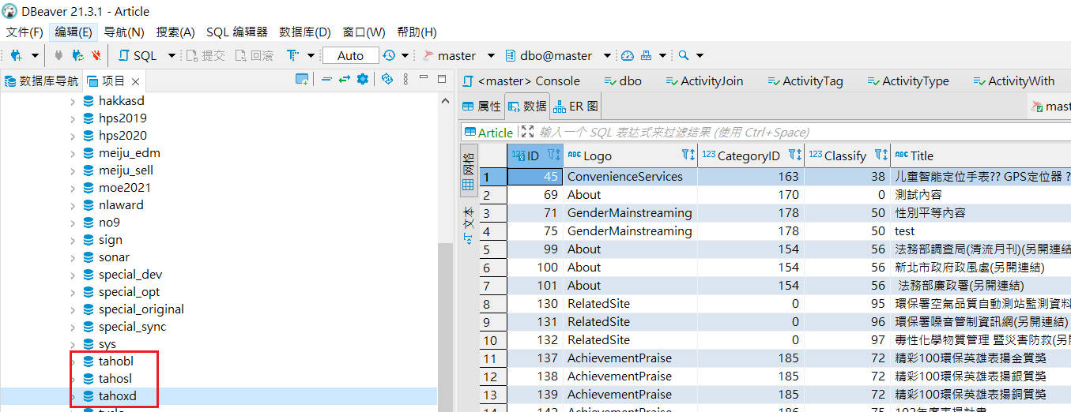This screenshot has width=1071, height=412.
Task: Click filter icon on Logo column header
Action: tap(688, 155)
